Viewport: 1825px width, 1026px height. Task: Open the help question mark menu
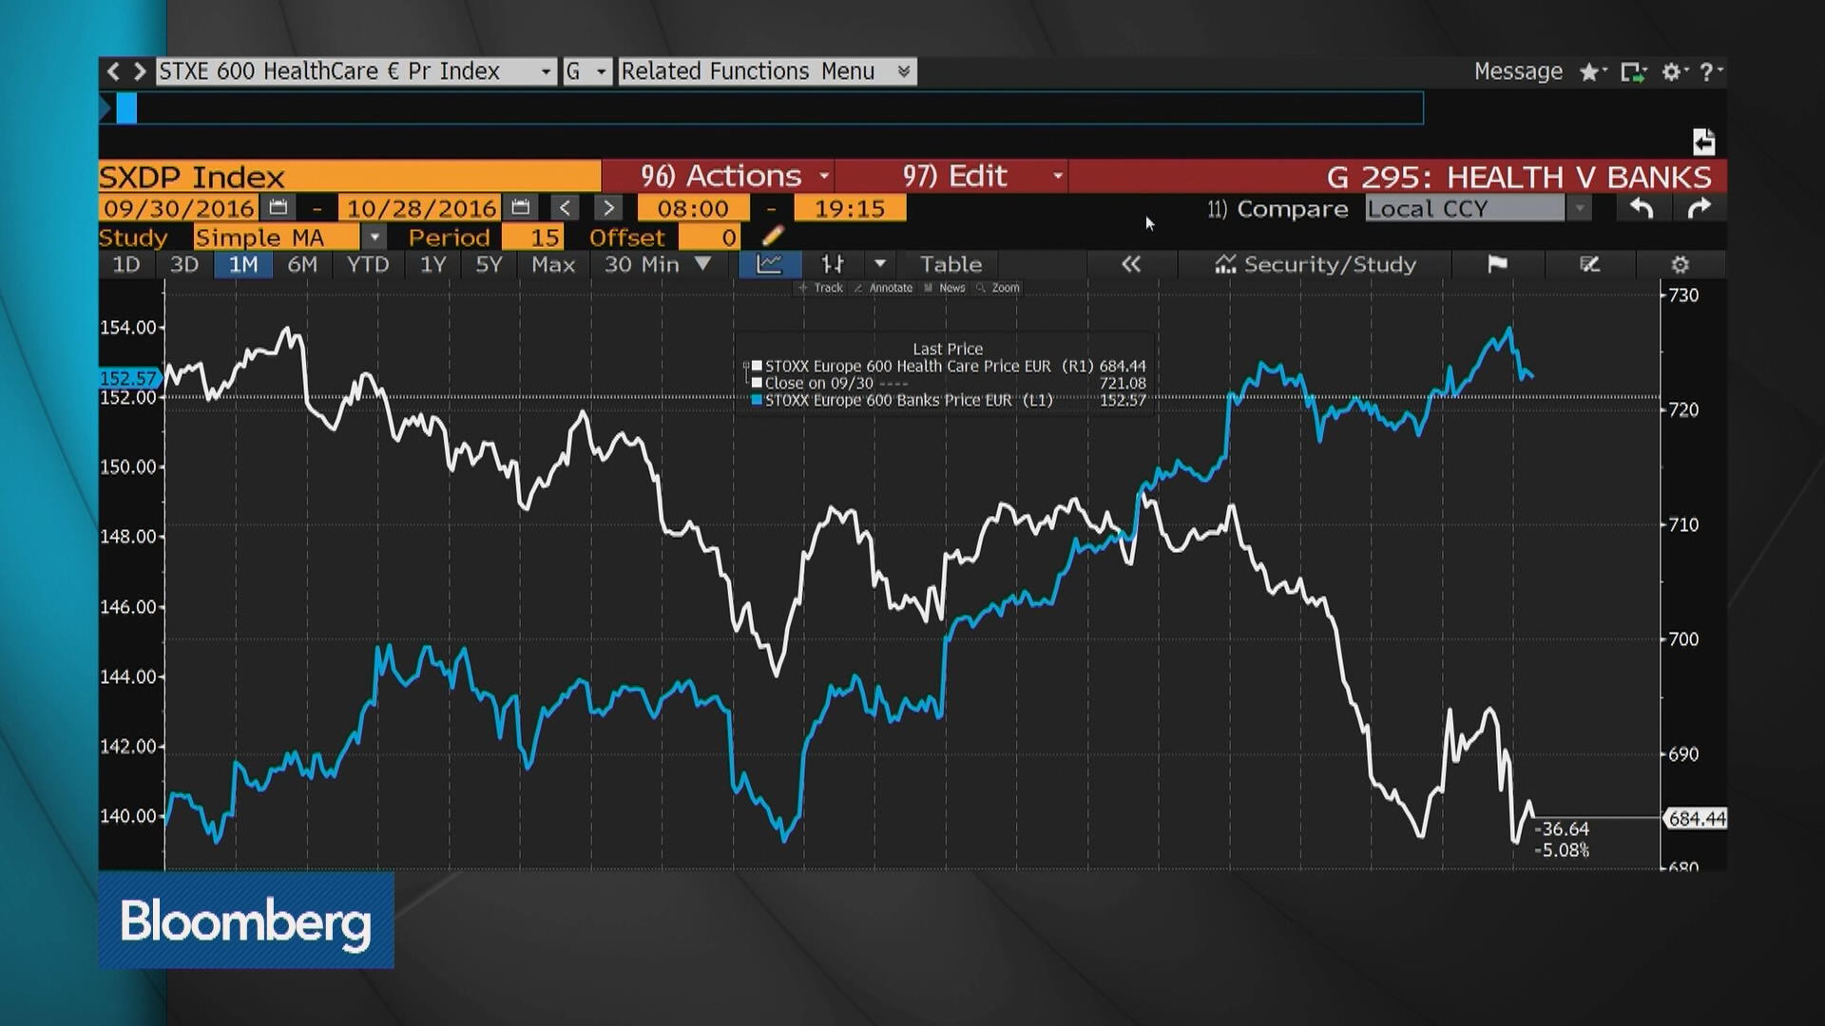pos(1709,72)
